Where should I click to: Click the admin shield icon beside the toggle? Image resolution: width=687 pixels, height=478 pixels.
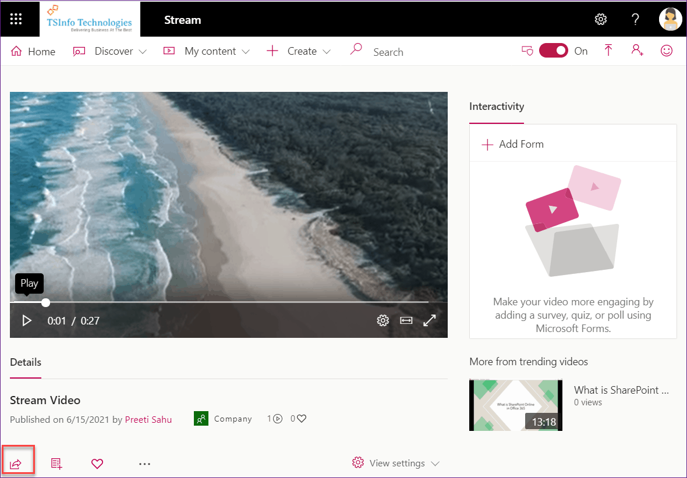coord(527,51)
